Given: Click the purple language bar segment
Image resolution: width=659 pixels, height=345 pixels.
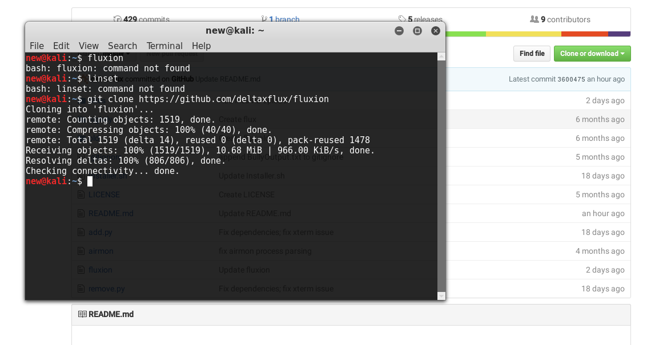Looking at the screenshot, I should click(x=620, y=34).
